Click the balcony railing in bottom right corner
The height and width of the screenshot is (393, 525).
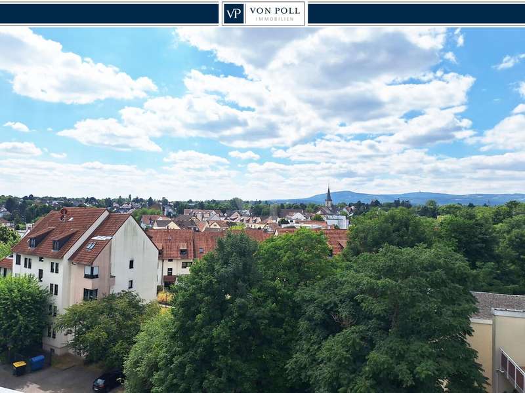[512, 370]
